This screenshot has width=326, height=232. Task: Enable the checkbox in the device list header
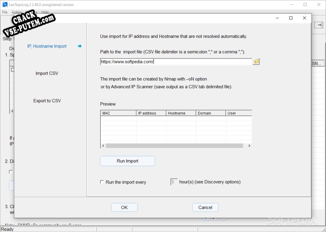pyautogui.click(x=12, y=69)
